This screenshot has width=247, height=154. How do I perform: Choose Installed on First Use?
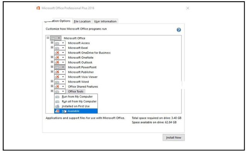click(76, 106)
